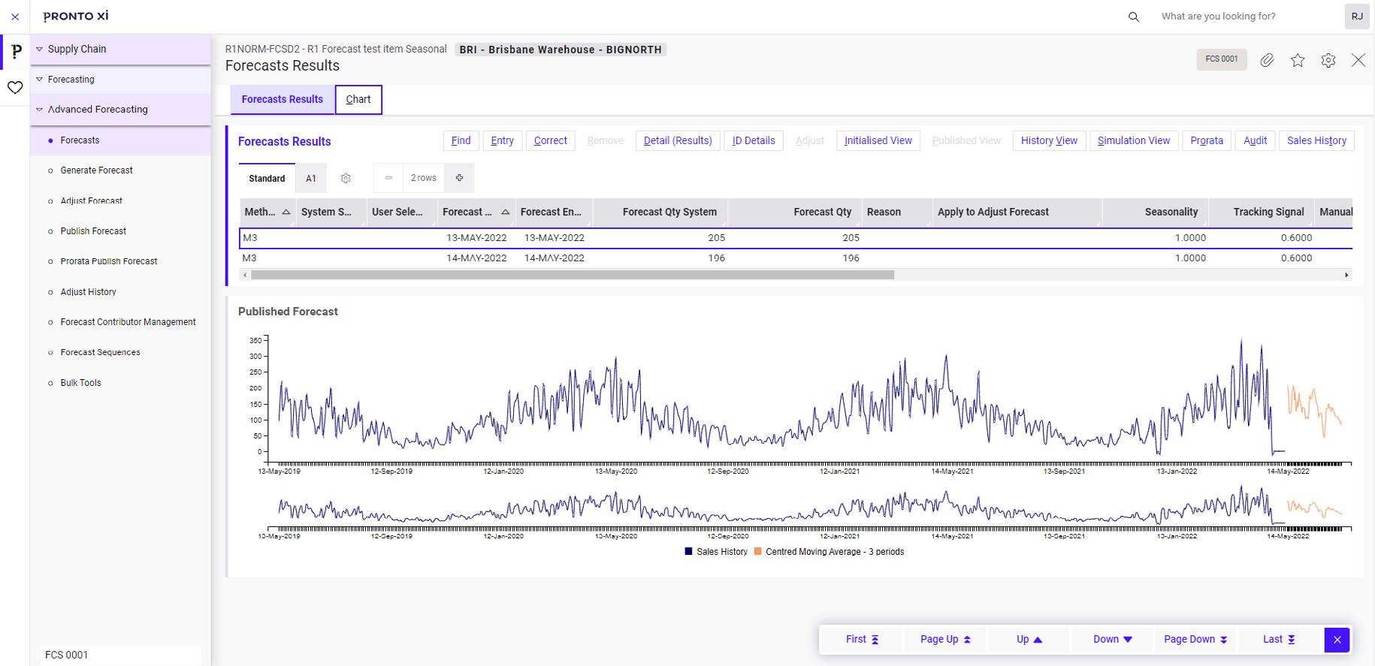Open the Pronto P home icon

(x=17, y=51)
